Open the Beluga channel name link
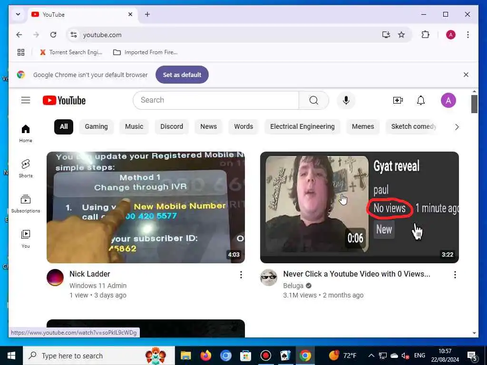The height and width of the screenshot is (365, 487). click(293, 286)
